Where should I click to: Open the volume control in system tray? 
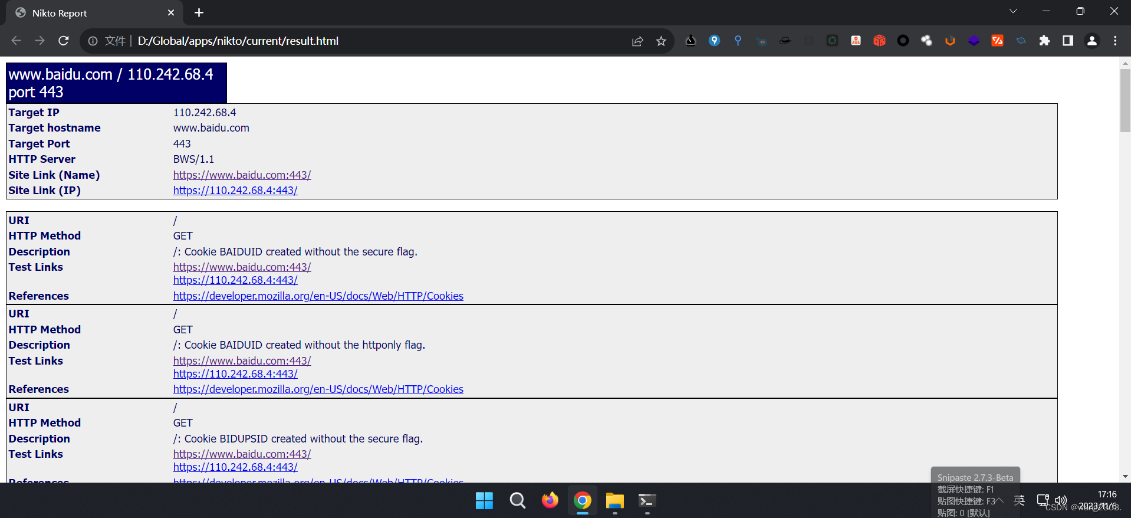pos(1061,500)
